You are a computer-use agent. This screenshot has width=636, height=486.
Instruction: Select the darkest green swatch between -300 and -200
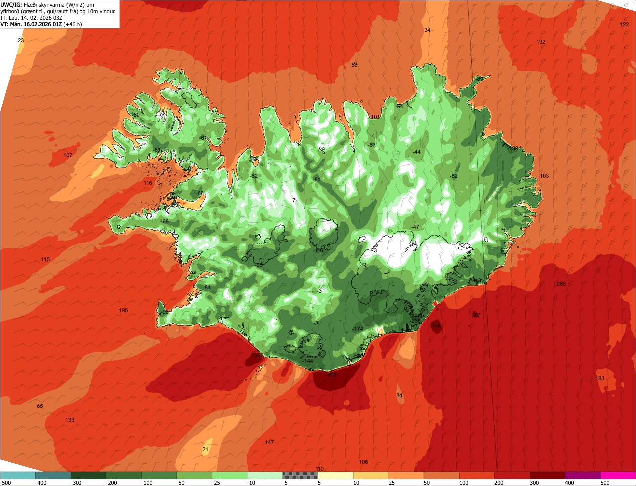tap(88, 475)
